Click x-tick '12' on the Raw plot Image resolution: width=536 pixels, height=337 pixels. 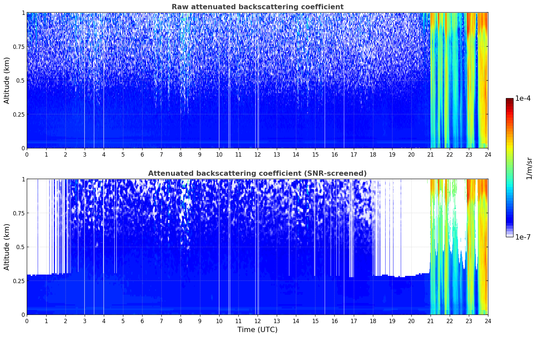tap(258, 154)
